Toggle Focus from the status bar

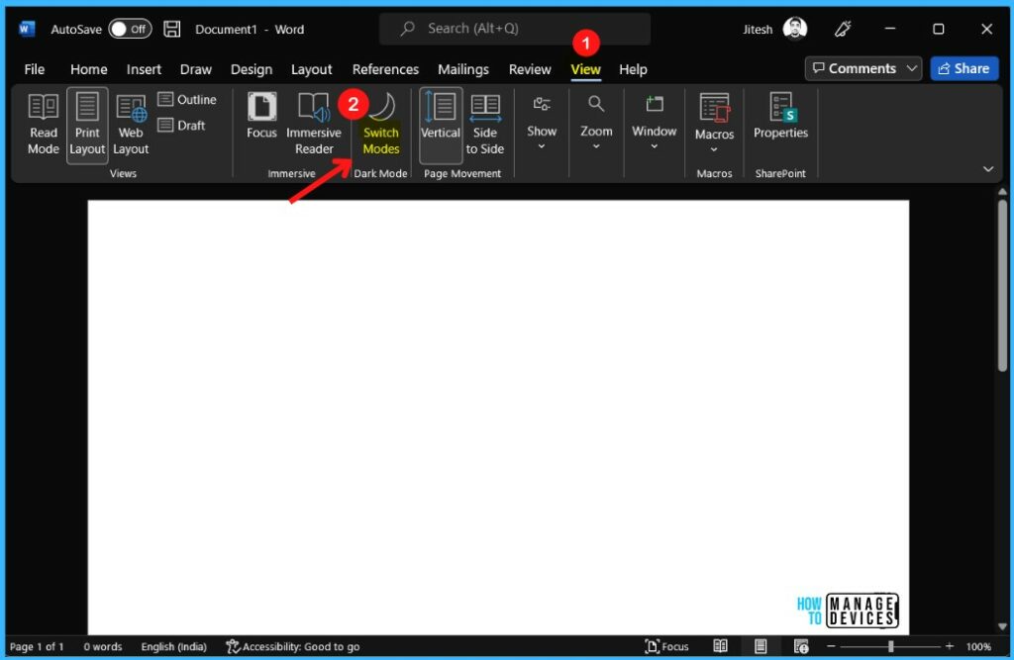point(667,646)
